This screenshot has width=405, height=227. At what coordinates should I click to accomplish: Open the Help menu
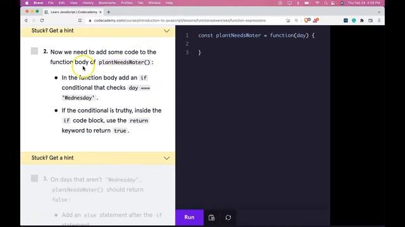(x=169, y=3)
